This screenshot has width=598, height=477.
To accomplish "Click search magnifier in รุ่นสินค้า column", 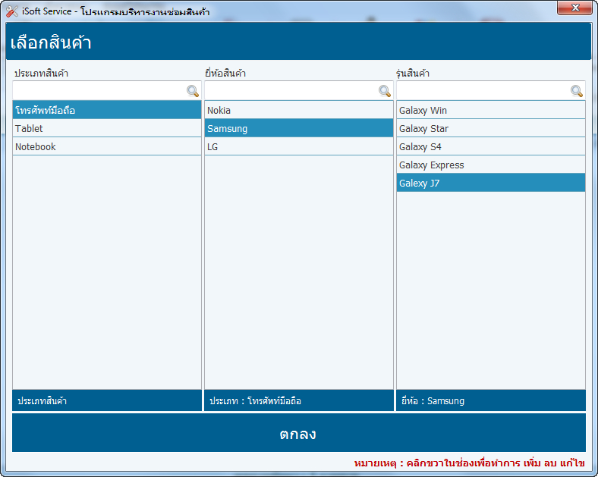I will (x=576, y=91).
